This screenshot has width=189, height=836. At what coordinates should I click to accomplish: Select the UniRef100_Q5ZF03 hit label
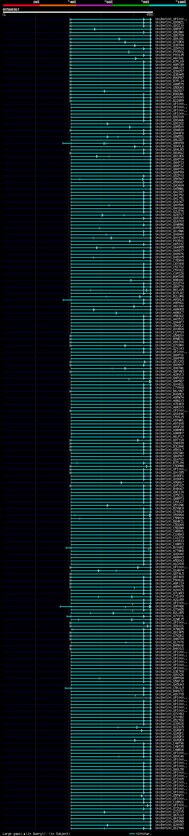point(170,176)
